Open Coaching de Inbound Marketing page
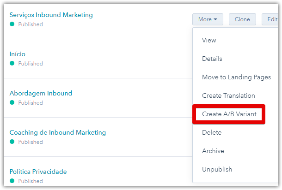 tap(57, 132)
